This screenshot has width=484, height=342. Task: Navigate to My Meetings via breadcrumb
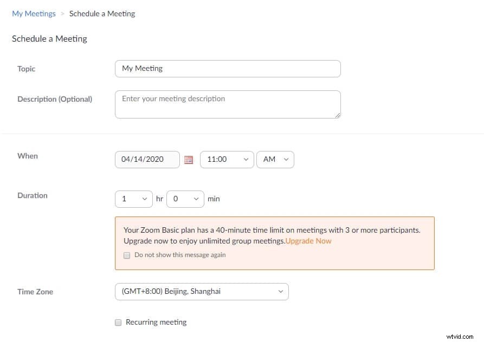[34, 14]
